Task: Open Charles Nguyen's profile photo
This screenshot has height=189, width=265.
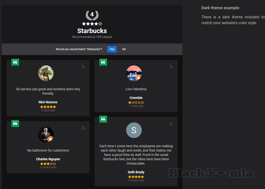Action: click(46, 134)
